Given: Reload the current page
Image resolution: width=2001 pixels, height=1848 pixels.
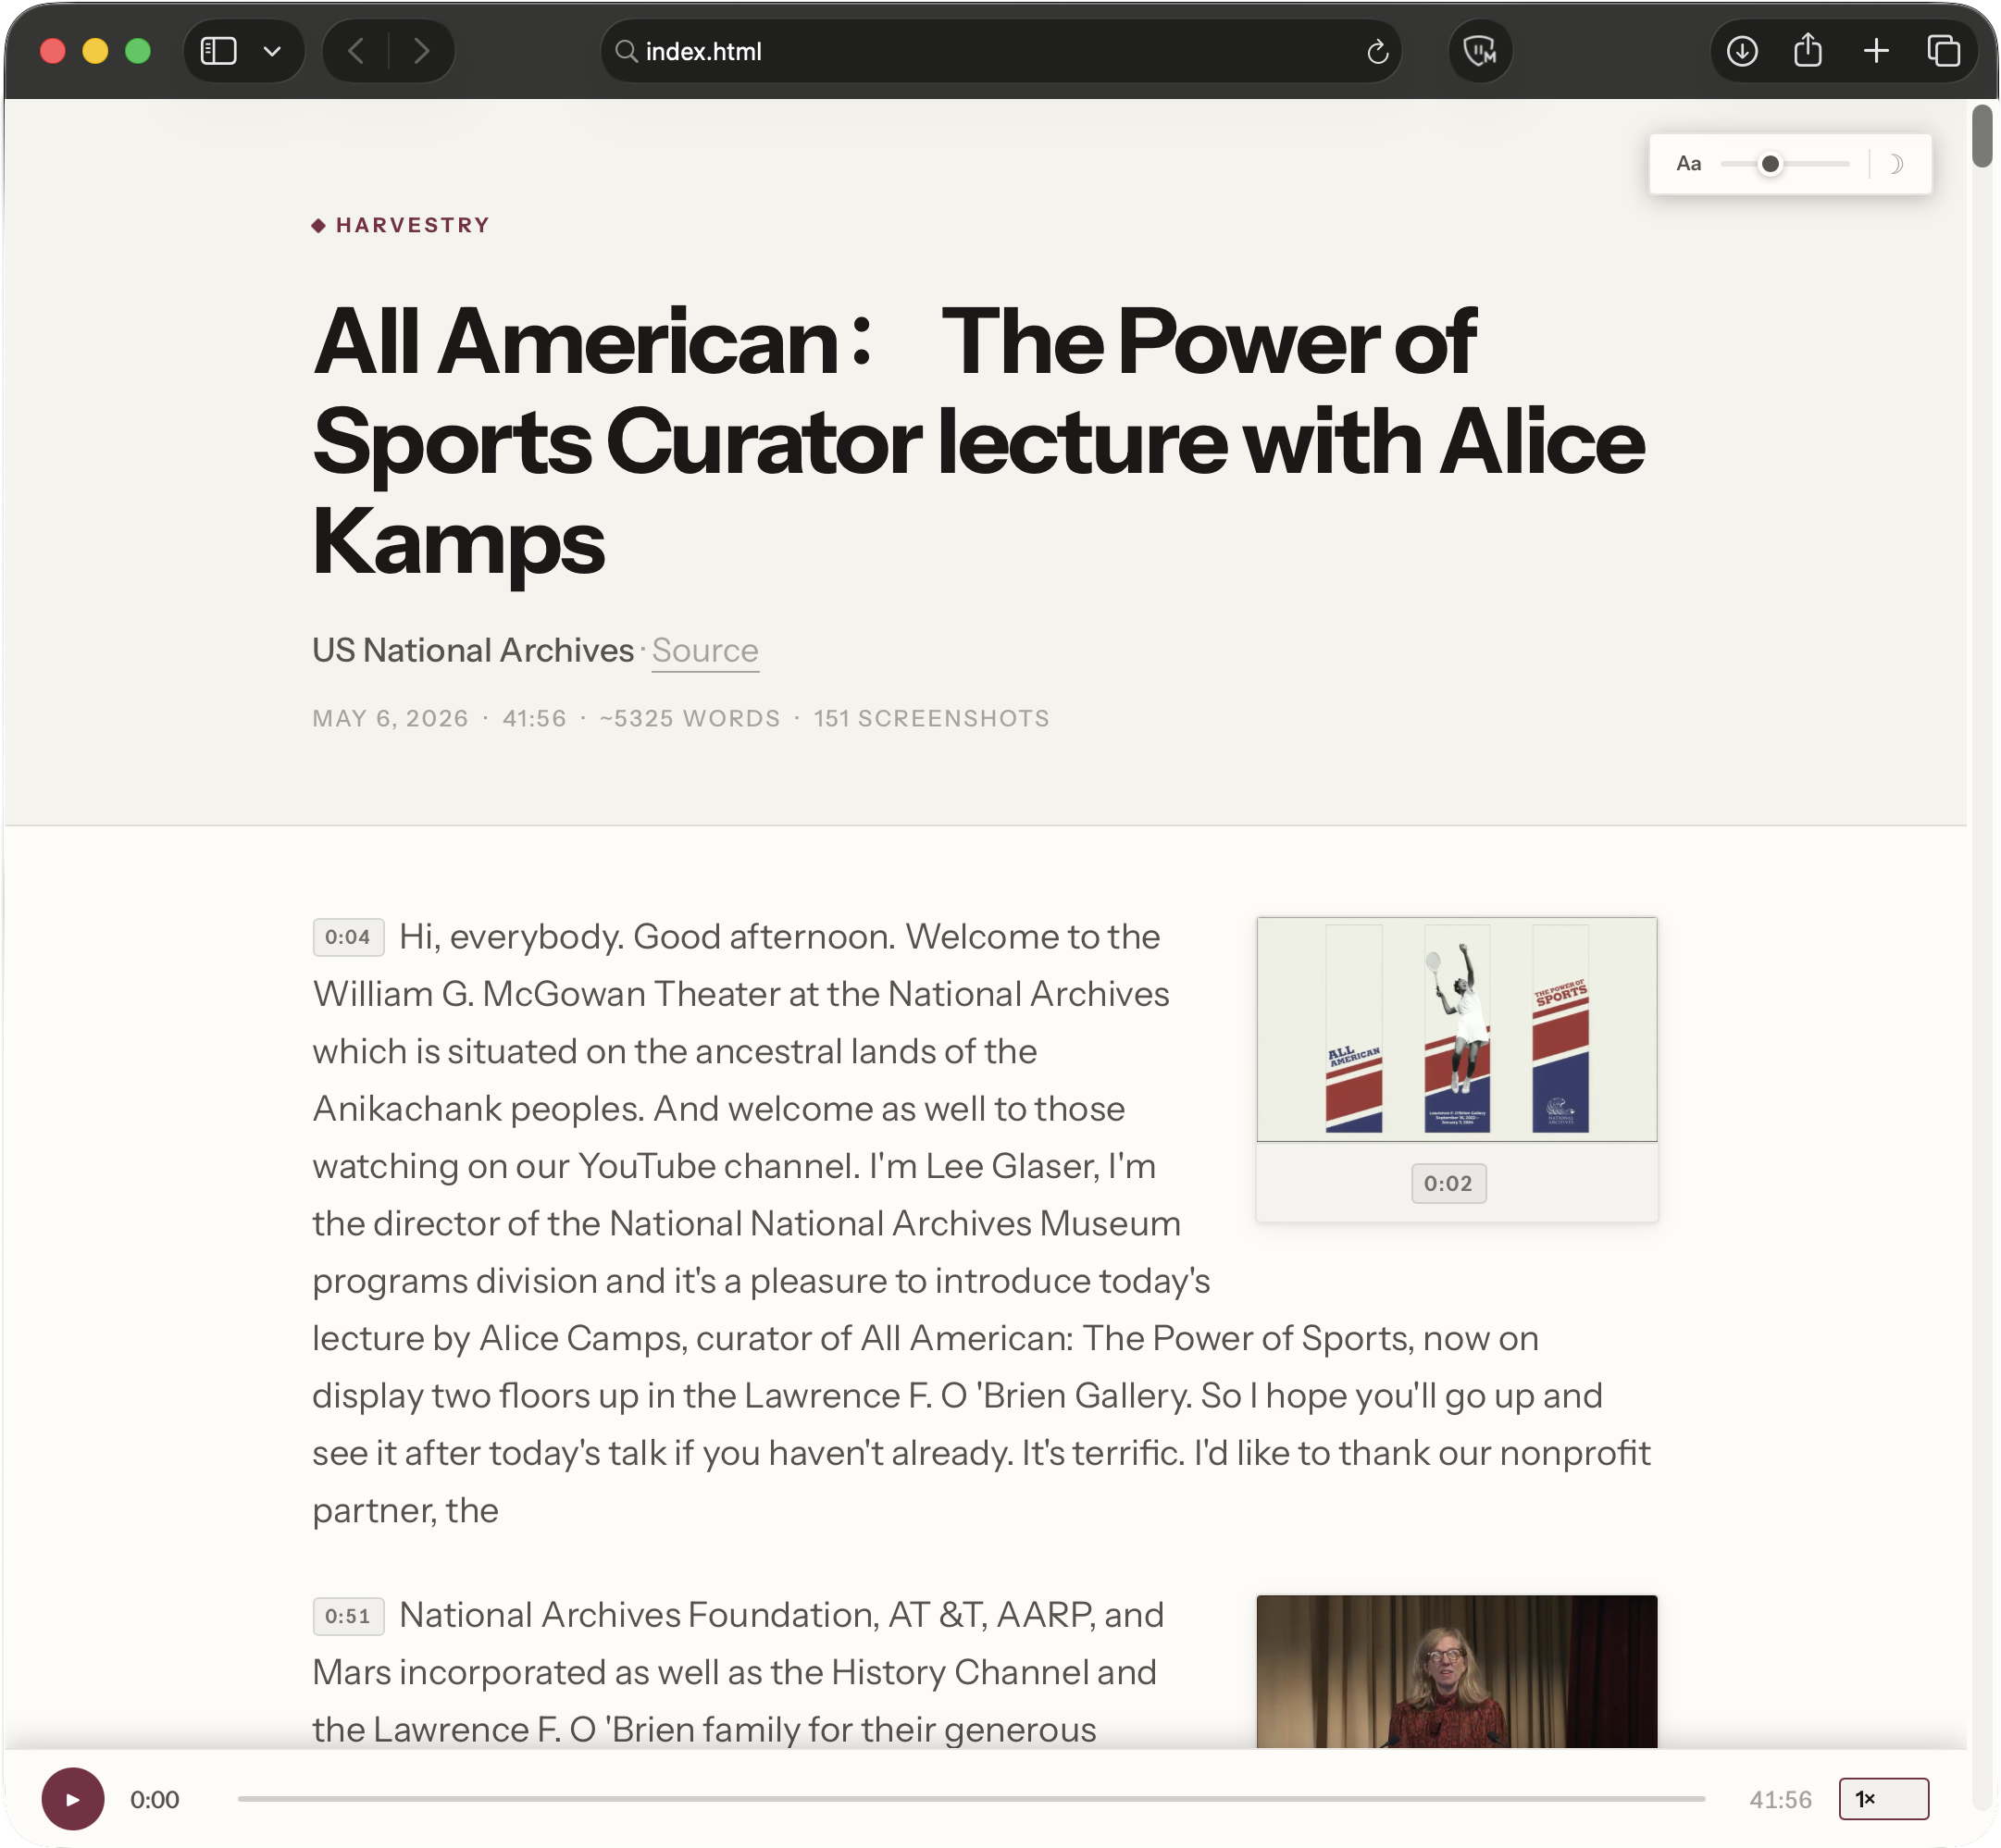Looking at the screenshot, I should click(1377, 51).
